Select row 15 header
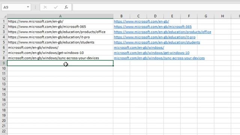 coord(4,94)
